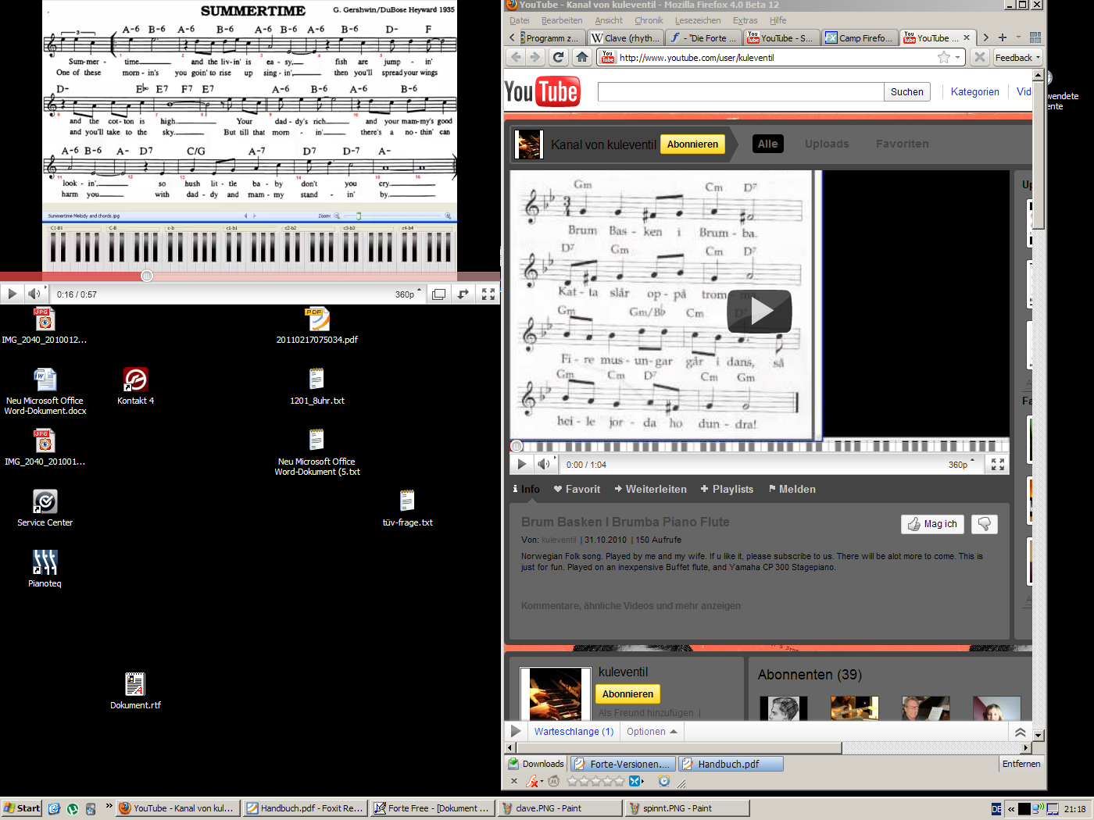Toggle the Mag ich rating
Screen dimensions: 1094x820
click(932, 524)
